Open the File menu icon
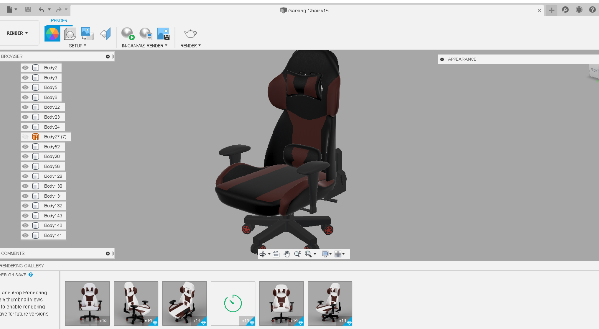This screenshot has height=329, width=599. (x=10, y=10)
